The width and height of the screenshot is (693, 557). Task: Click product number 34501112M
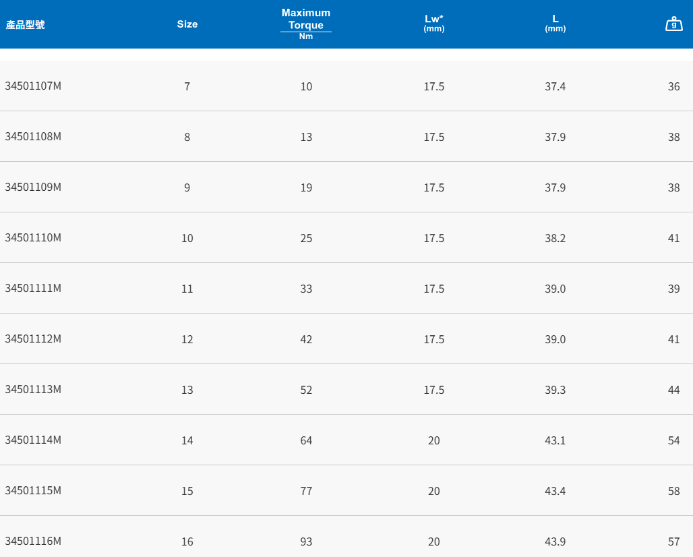click(33, 339)
